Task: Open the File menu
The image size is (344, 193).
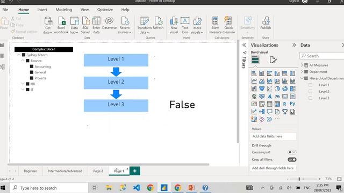Action: click(x=5, y=10)
